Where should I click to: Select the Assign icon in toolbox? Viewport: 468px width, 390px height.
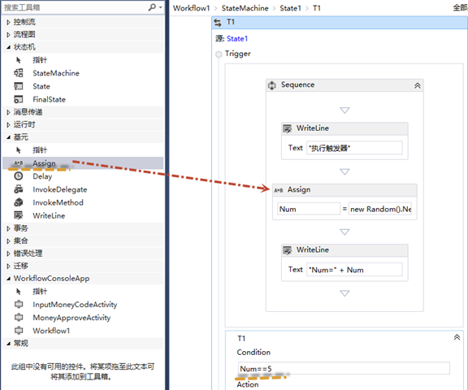pos(19,163)
